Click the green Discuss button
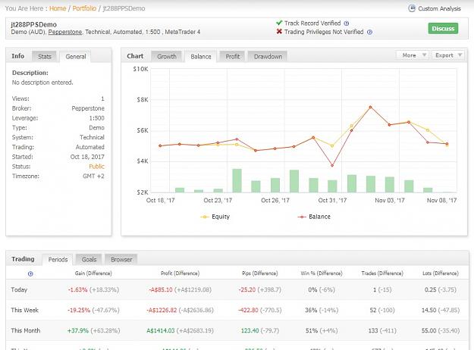Screen dimensions: 474x350 443,28
